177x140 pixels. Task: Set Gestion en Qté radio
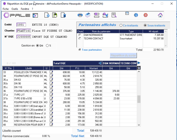coord(38,45)
